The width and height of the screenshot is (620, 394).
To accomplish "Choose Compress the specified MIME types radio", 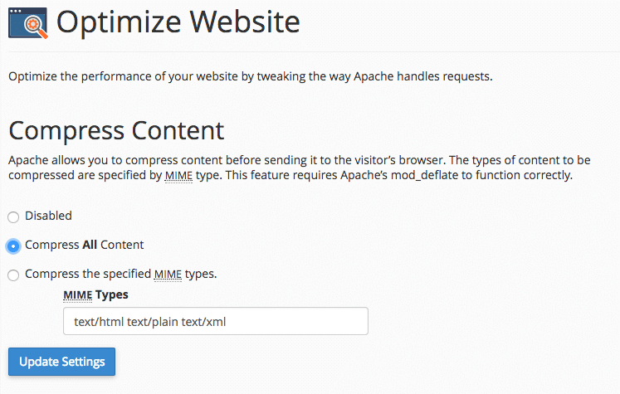I will (x=13, y=275).
